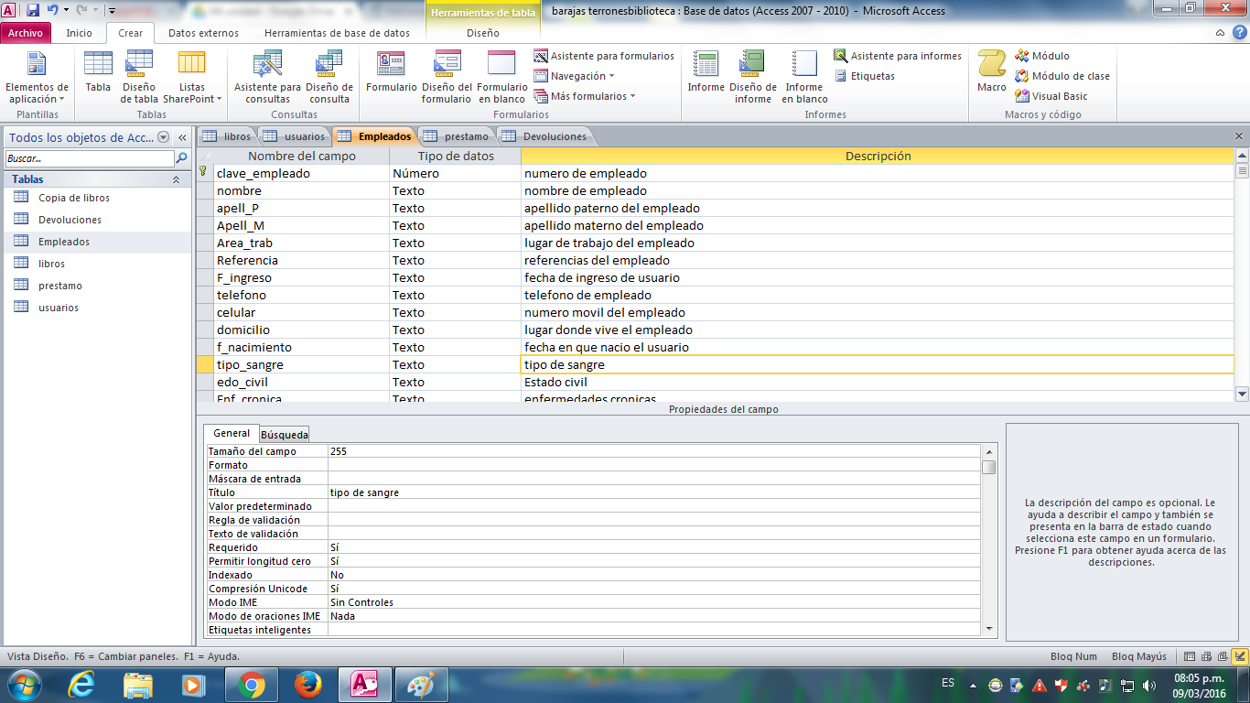Click the Buscar search field
1250x703 pixels.
(88, 158)
